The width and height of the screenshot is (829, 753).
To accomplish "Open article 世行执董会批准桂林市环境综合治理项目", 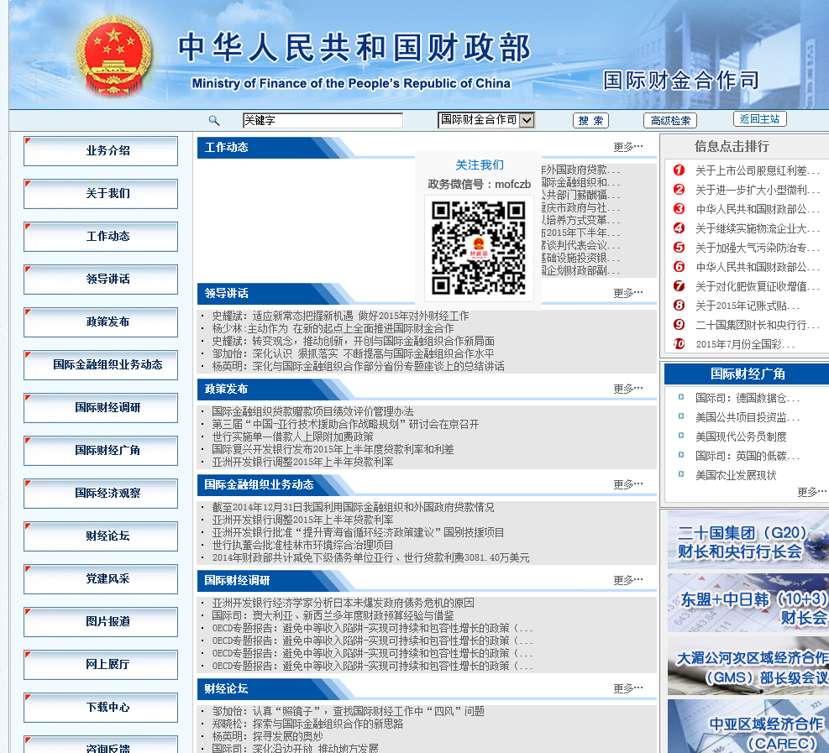I will pos(302,545).
